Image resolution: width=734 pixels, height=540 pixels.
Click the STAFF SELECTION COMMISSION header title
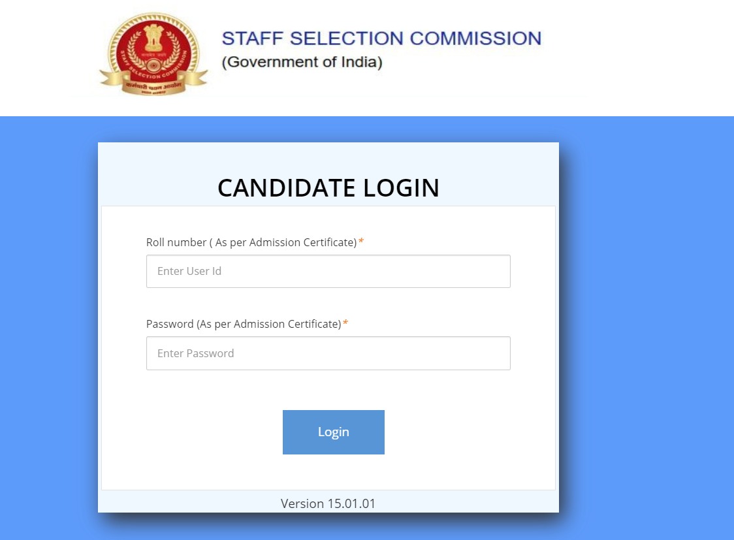381,39
